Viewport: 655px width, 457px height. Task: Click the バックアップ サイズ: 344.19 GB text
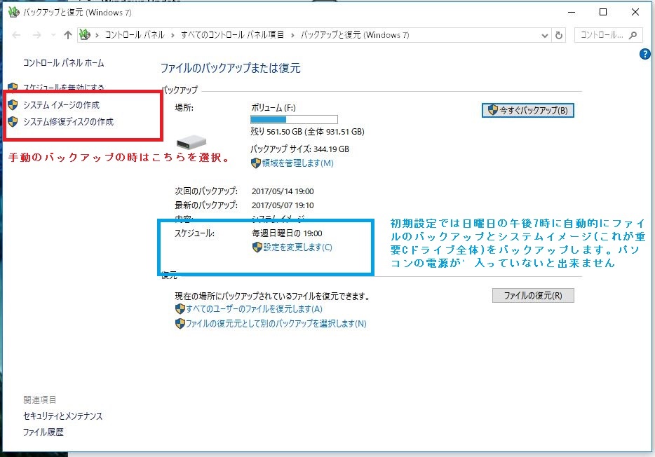click(x=300, y=149)
